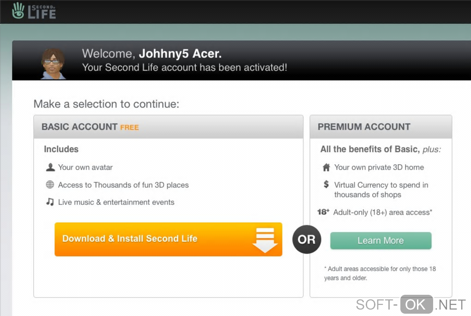
Task: Click the "Your own avatar" text
Action: point(85,167)
